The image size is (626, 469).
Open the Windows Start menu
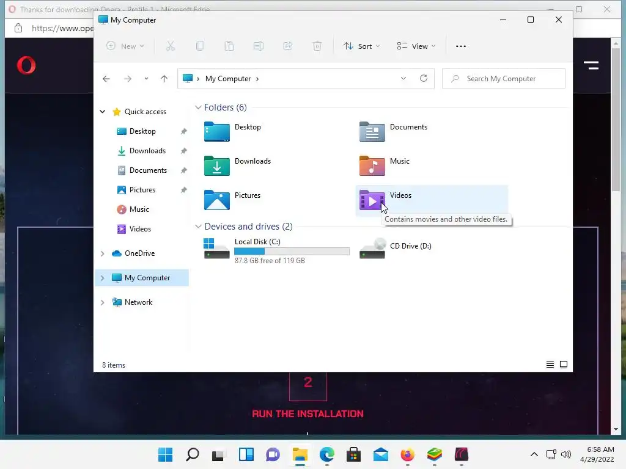click(165, 454)
